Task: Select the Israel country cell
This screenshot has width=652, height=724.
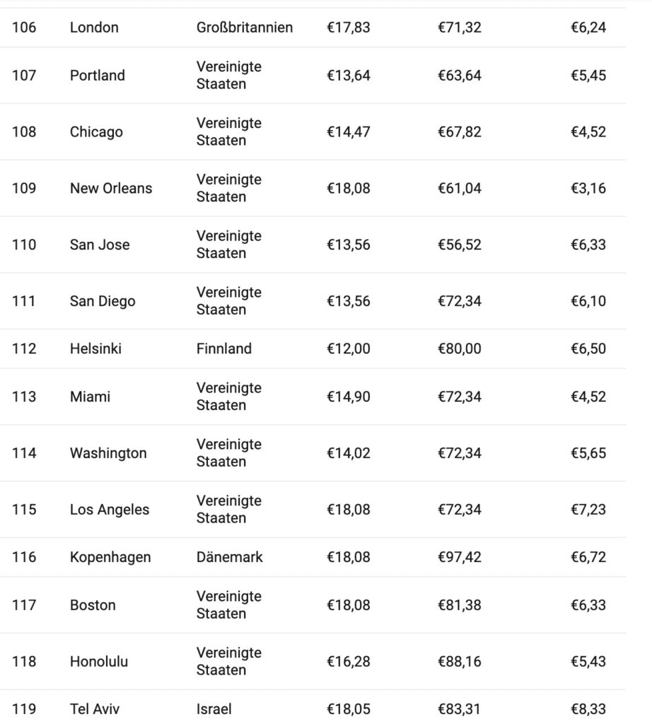Action: [214, 709]
